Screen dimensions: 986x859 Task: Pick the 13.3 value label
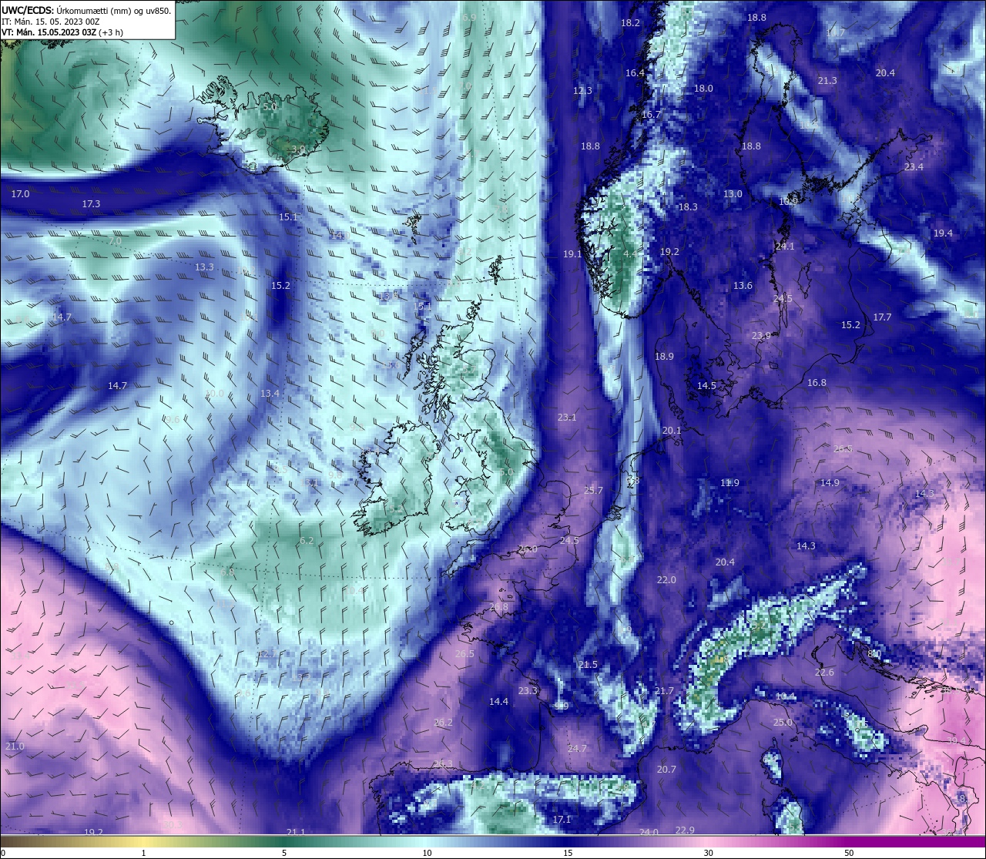click(204, 267)
